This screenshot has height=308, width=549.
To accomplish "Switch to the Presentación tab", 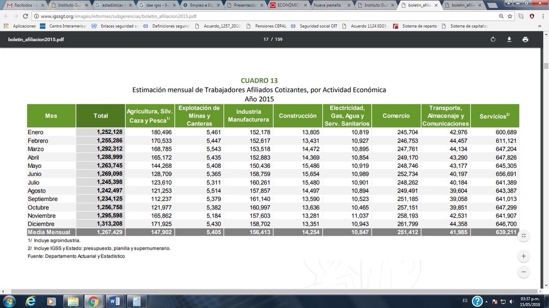I will pos(244,5).
